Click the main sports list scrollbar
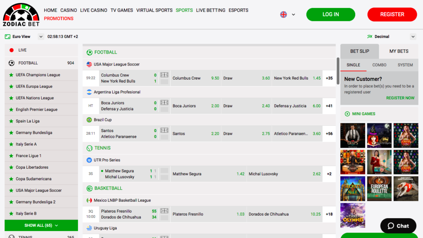The image size is (423, 238). coord(338,71)
